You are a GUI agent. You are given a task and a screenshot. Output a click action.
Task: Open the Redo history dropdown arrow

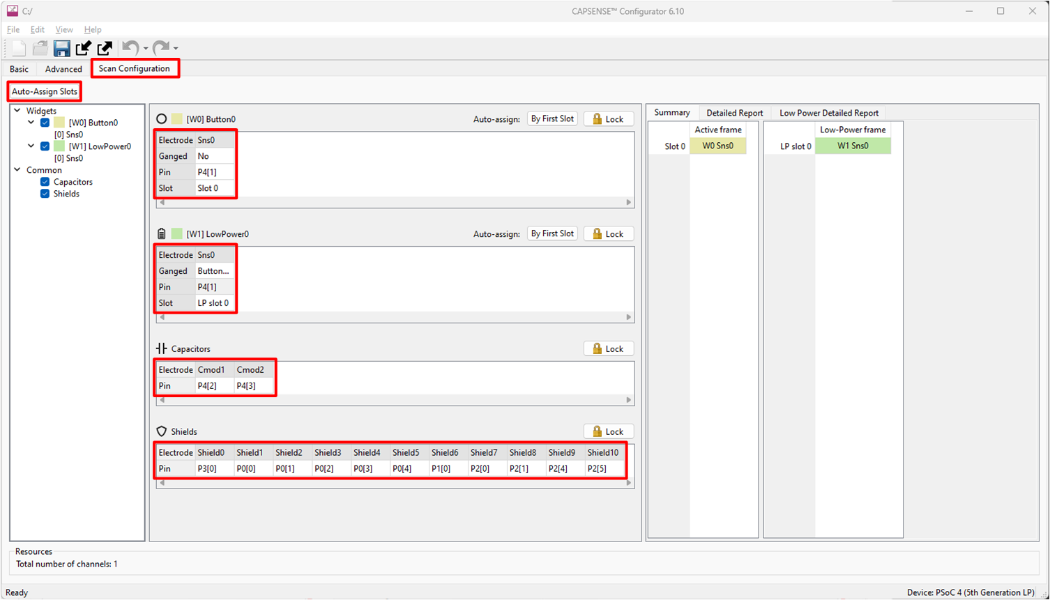[x=176, y=49]
